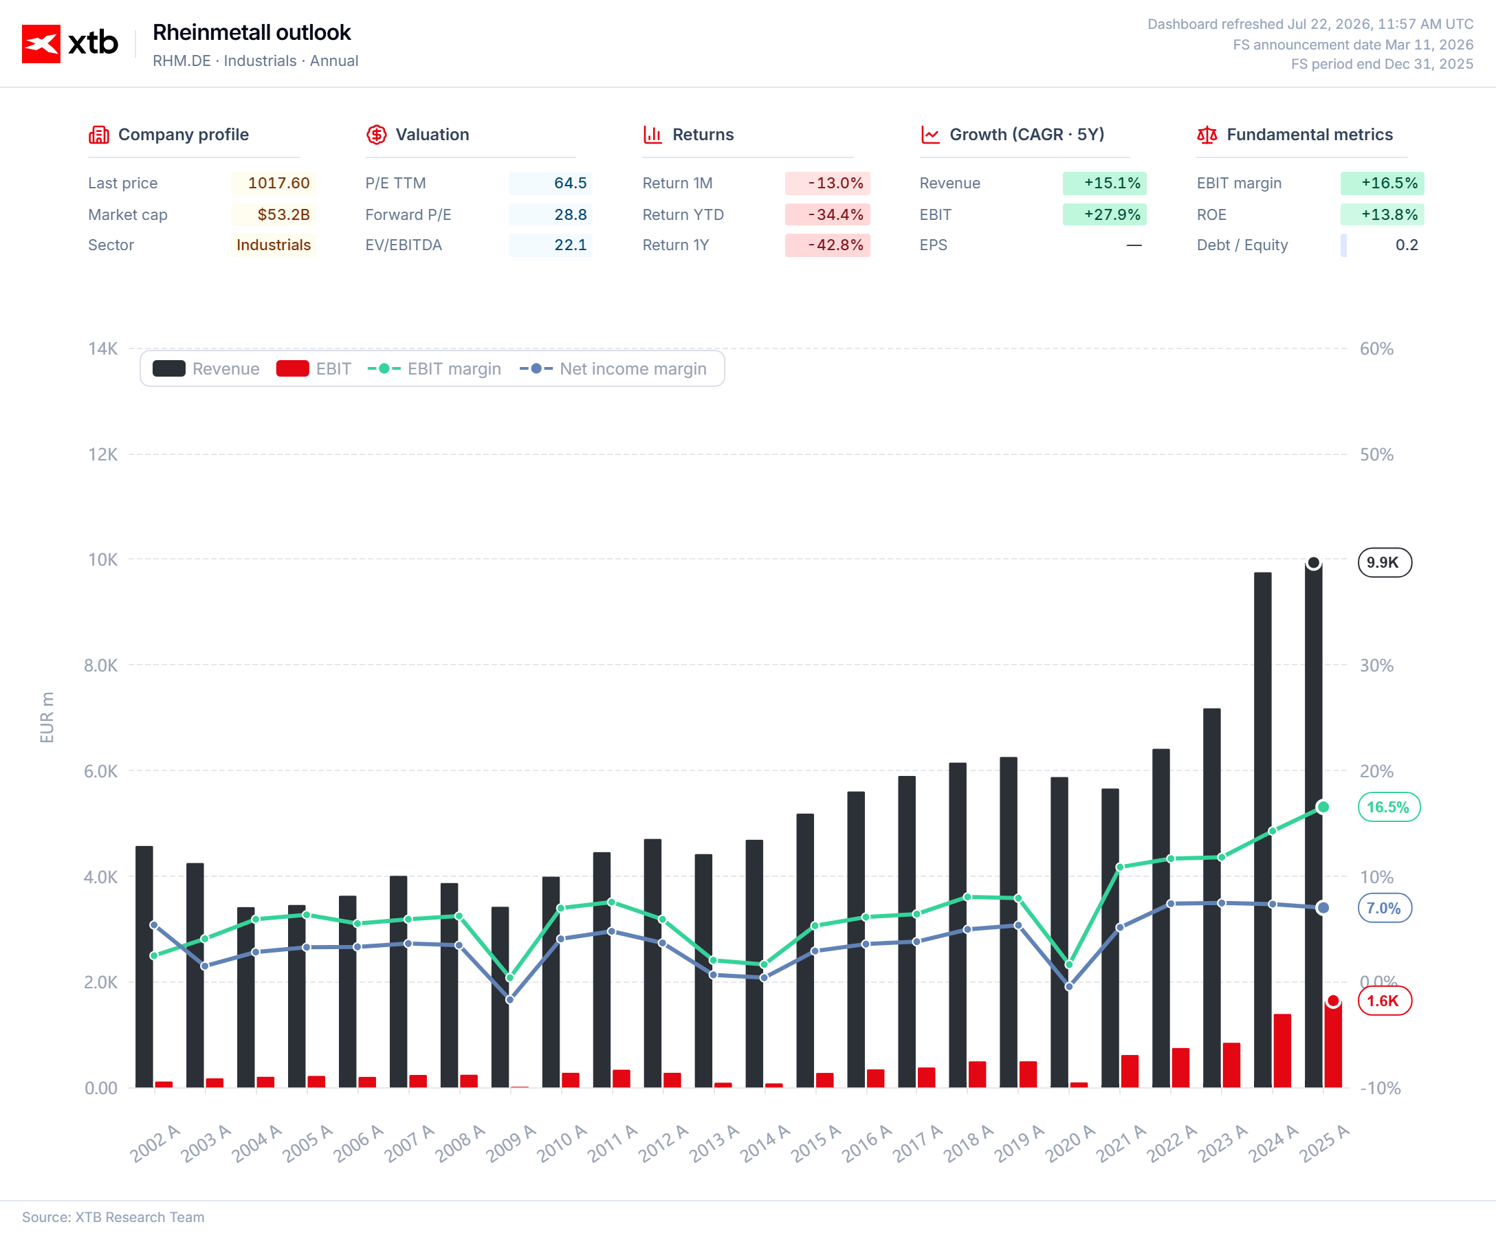Screen dimensions: 1496x1233
Task: Click the 2024 revenue bar
Action: click(1262, 830)
